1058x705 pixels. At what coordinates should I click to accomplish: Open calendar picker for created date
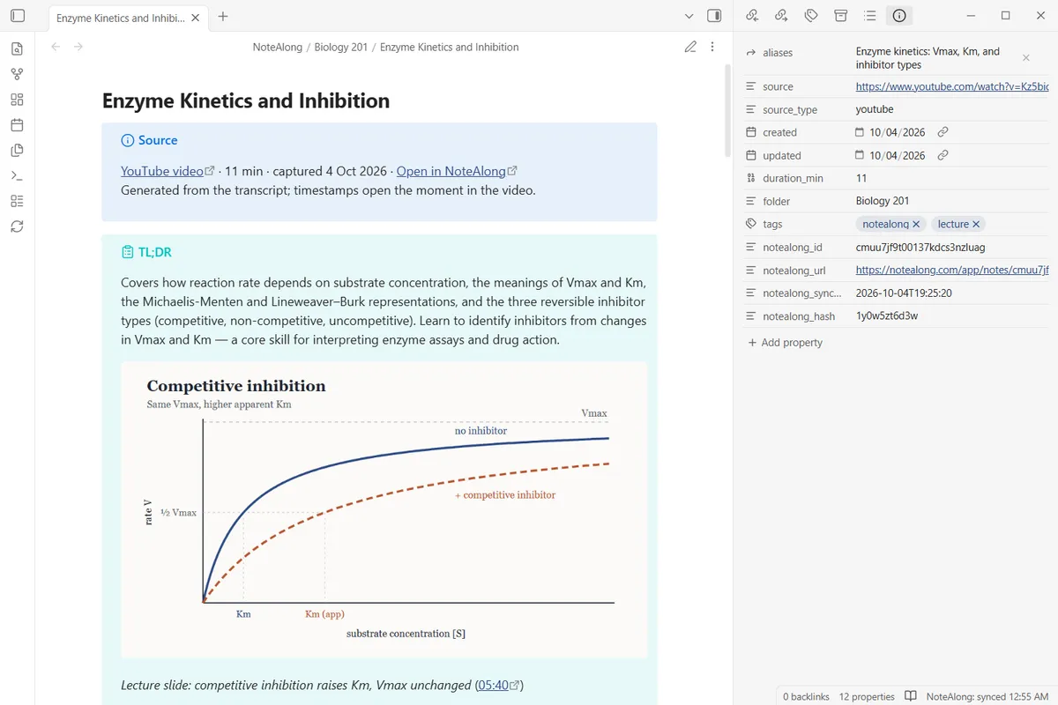[861, 132]
